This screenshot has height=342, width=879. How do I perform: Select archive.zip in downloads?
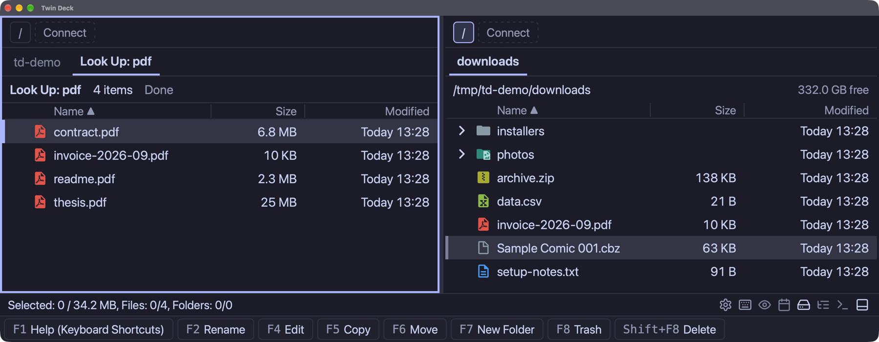(x=662, y=177)
